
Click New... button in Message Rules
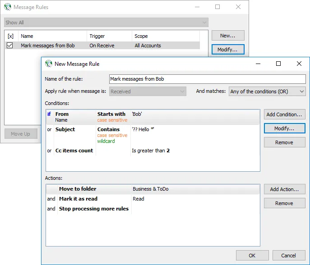tap(227, 36)
